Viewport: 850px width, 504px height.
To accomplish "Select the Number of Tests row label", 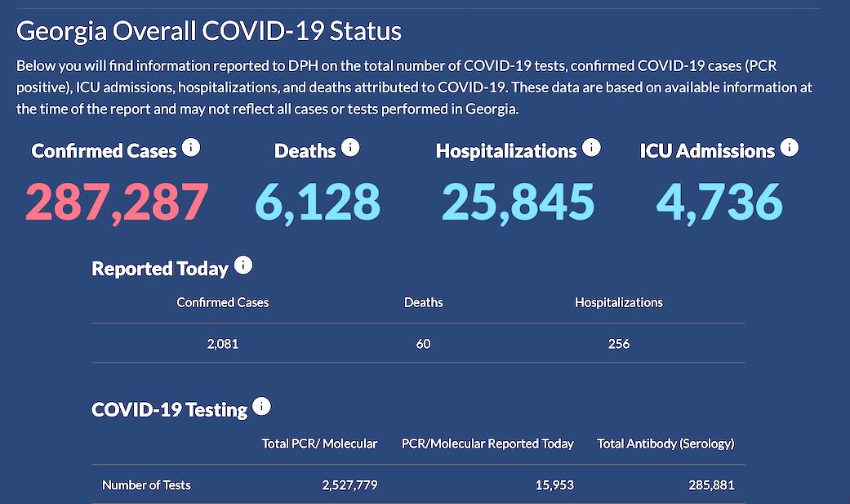I will pyautogui.click(x=146, y=485).
